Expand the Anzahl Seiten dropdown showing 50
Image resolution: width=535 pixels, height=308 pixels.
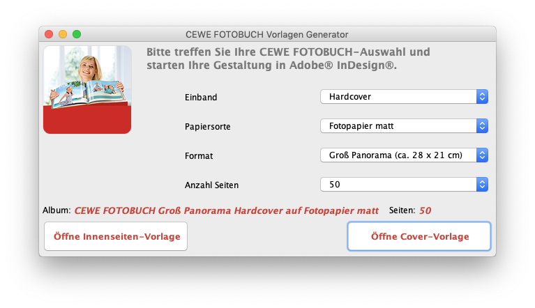[404, 185]
